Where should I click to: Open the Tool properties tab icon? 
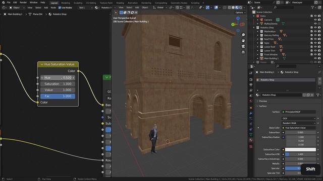(x=251, y=73)
